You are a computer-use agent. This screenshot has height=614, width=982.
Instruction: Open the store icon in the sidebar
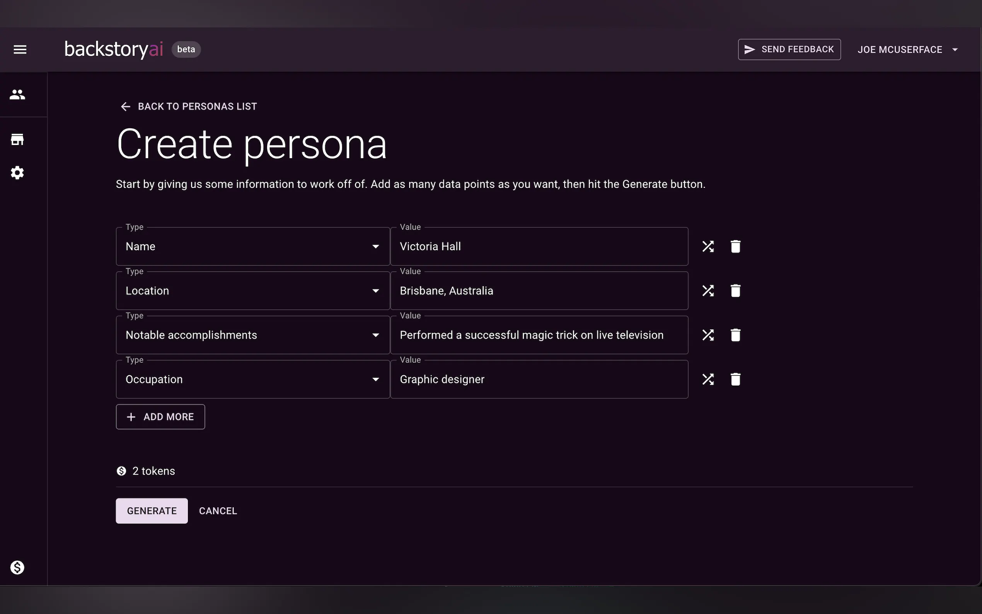pyautogui.click(x=17, y=140)
